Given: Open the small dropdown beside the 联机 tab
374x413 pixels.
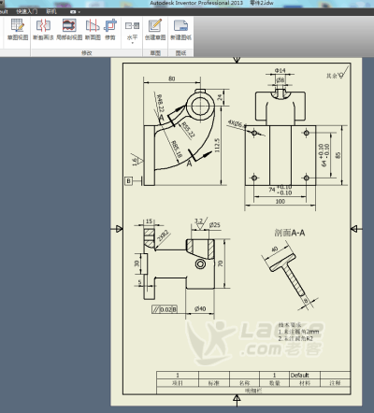Looking at the screenshot, I should point(75,12).
